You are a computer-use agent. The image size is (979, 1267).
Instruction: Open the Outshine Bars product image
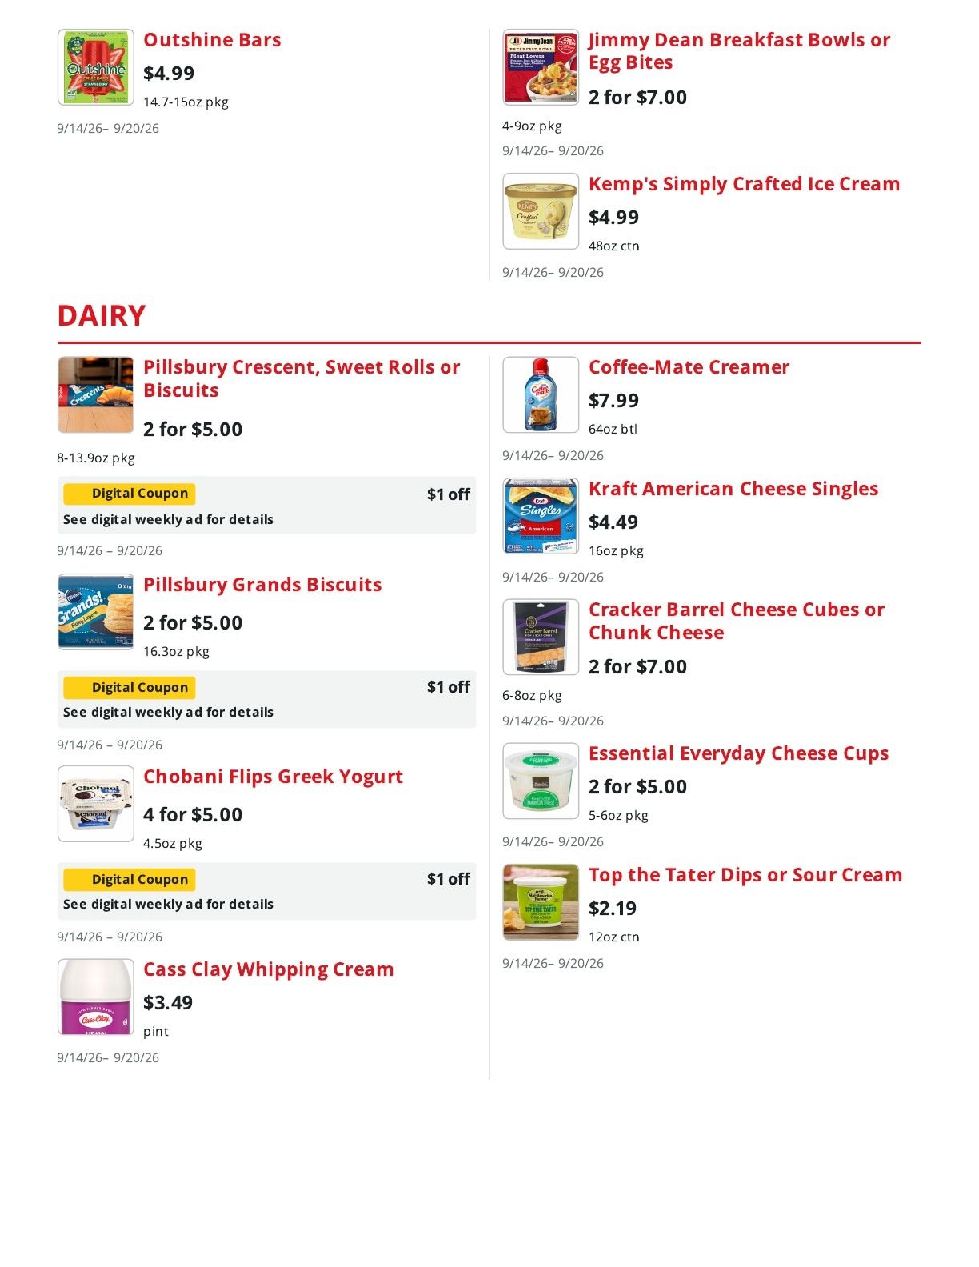(x=95, y=67)
